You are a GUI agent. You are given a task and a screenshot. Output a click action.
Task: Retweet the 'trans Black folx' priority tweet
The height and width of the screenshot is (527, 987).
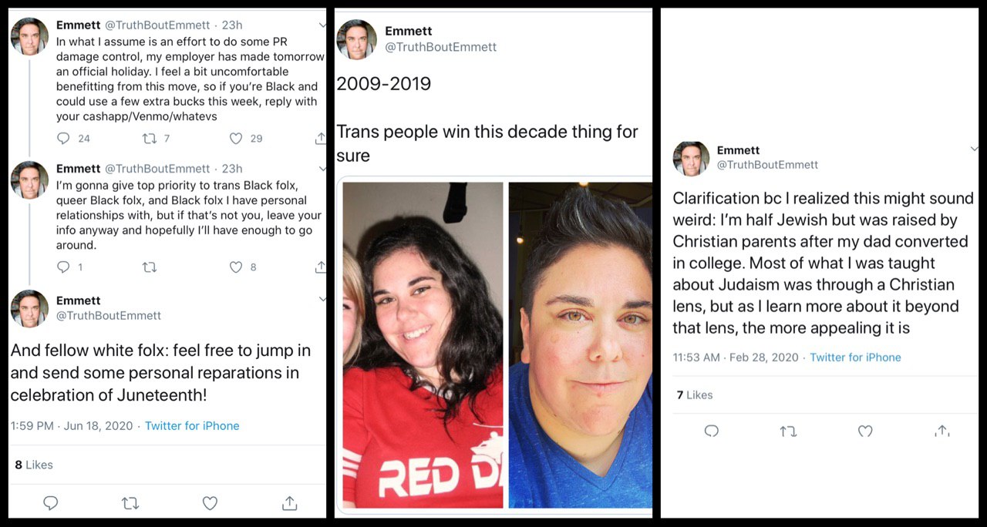[x=150, y=267]
